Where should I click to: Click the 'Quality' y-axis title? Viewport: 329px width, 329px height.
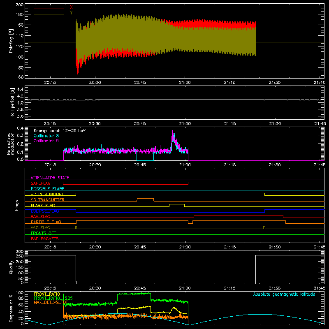(x=11, y=267)
